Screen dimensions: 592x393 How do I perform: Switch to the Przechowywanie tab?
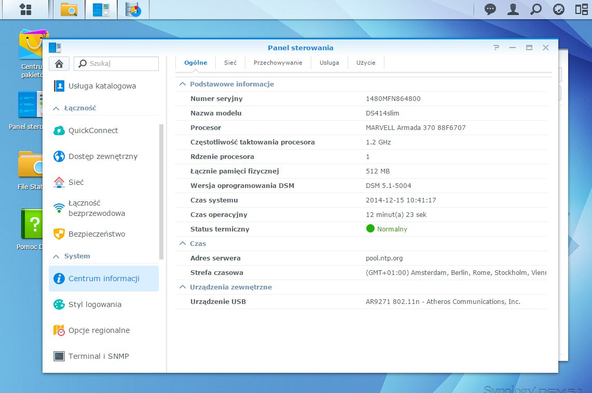(x=278, y=63)
